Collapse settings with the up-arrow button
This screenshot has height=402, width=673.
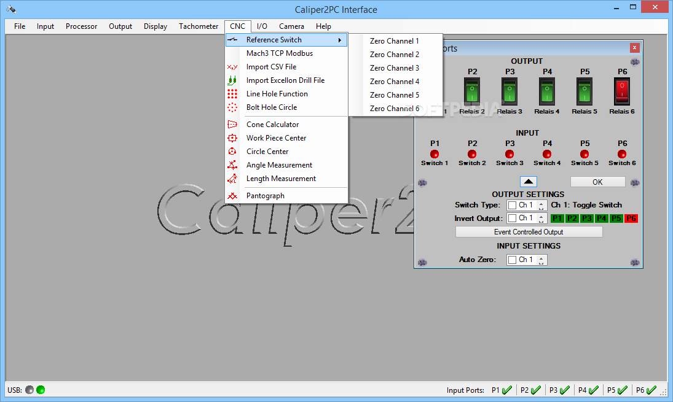tap(529, 182)
